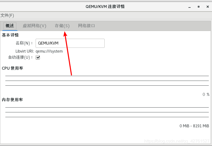Image resolution: width=212 pixels, height=146 pixels.
Task: Click the qemu:///system URI text
Action: pos(49,51)
